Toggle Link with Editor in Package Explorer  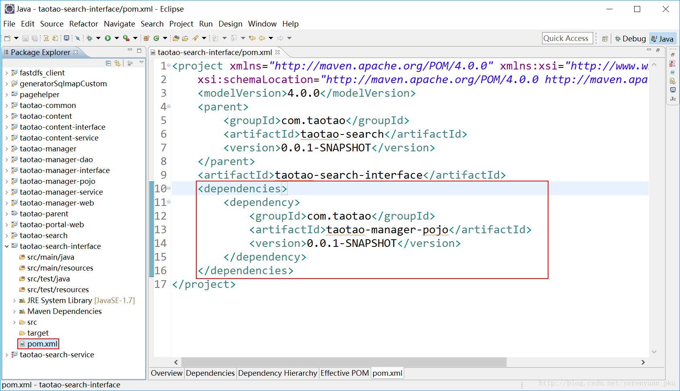coord(117,63)
